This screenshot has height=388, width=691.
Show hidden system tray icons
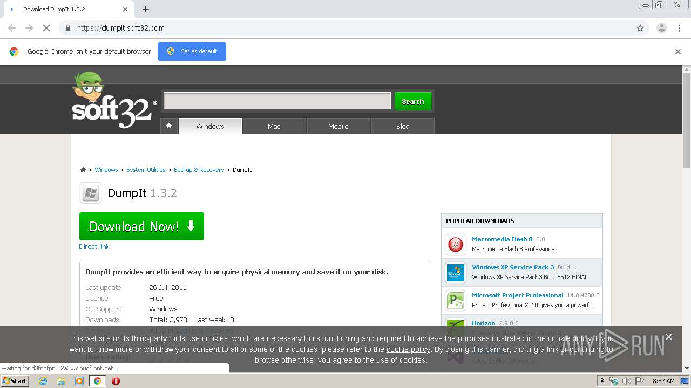602,381
